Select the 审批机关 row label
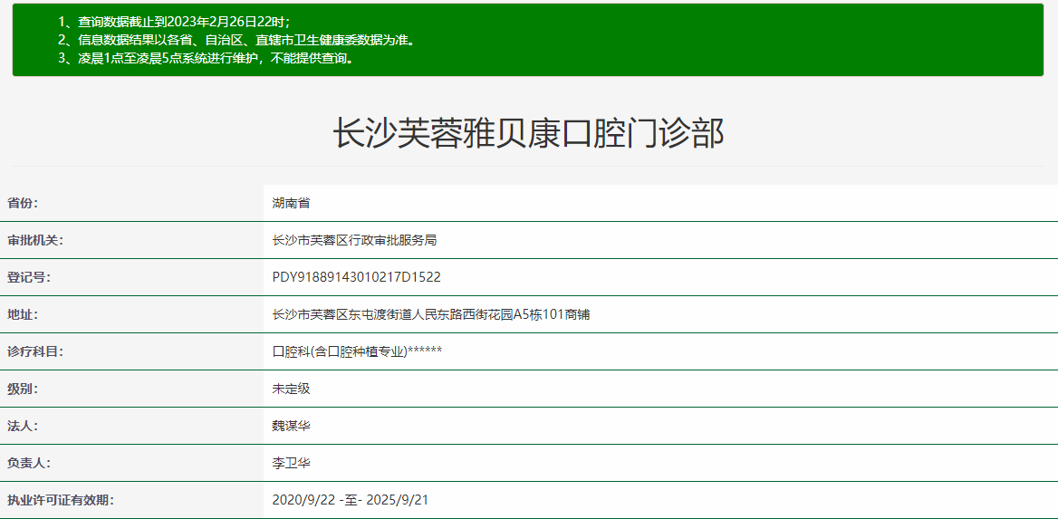 tap(35, 240)
